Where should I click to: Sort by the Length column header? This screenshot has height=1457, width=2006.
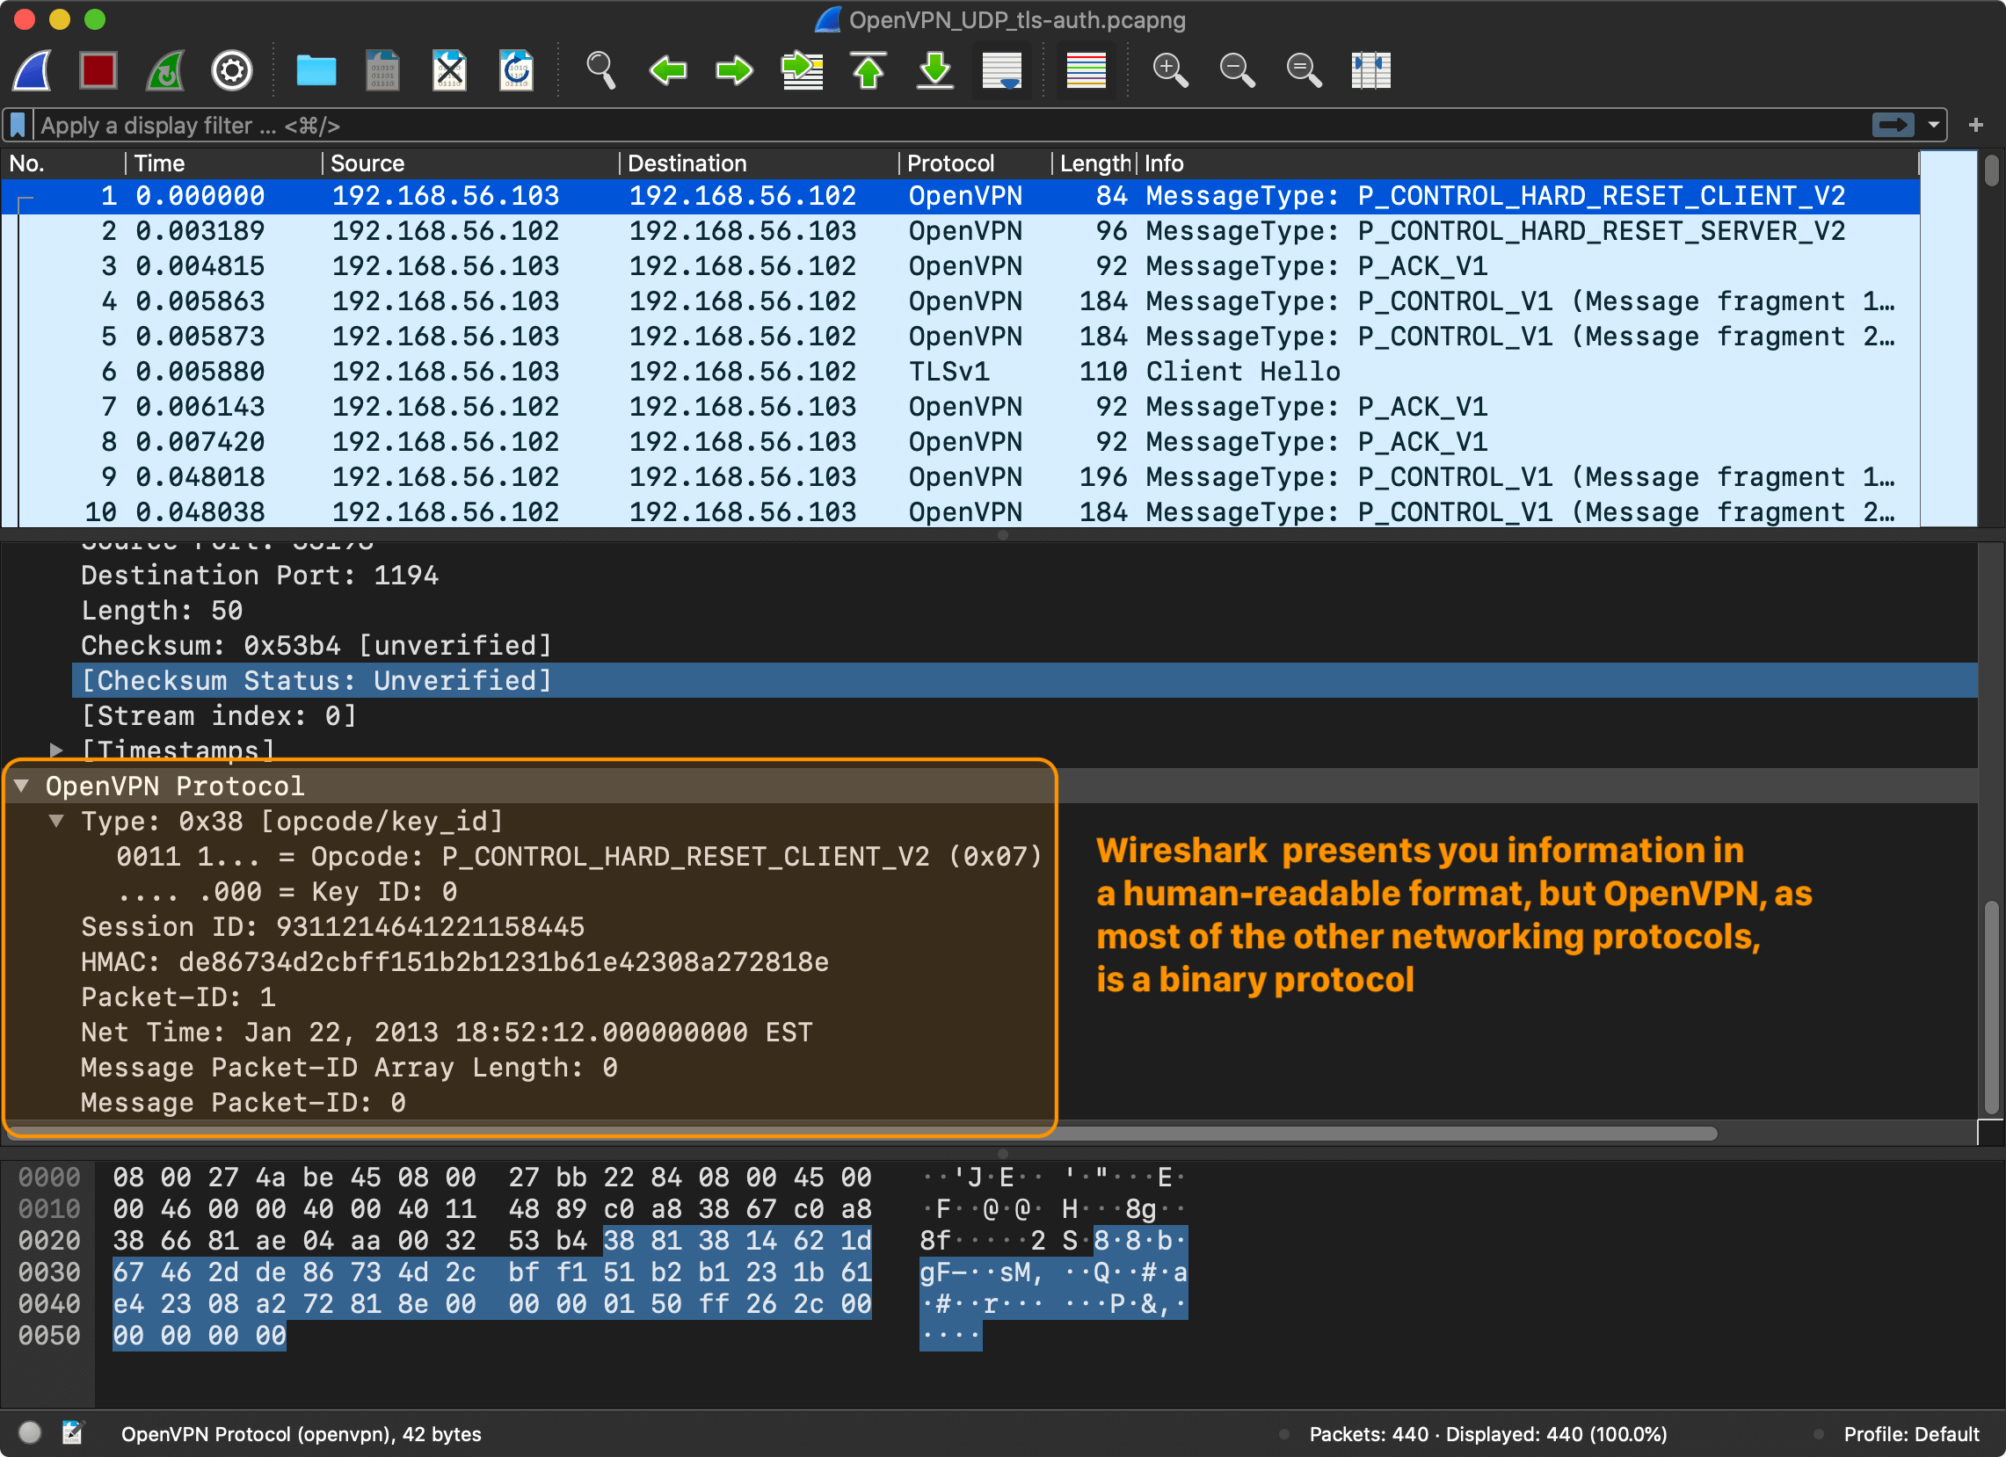pyautogui.click(x=1094, y=163)
